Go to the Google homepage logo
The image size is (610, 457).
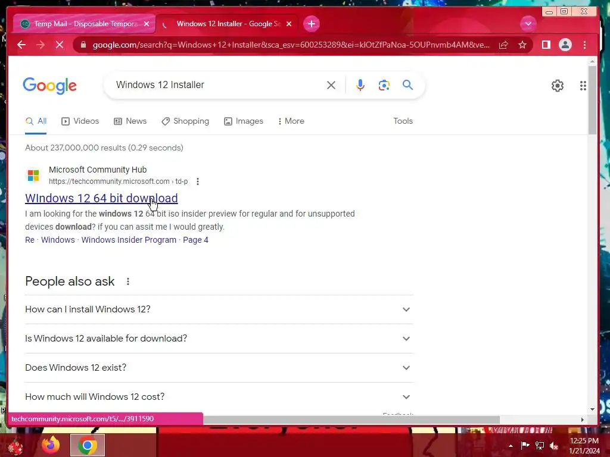(x=50, y=86)
